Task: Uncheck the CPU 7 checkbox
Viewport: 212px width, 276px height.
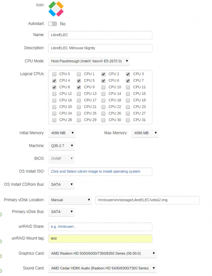Action: [x=128, y=81]
